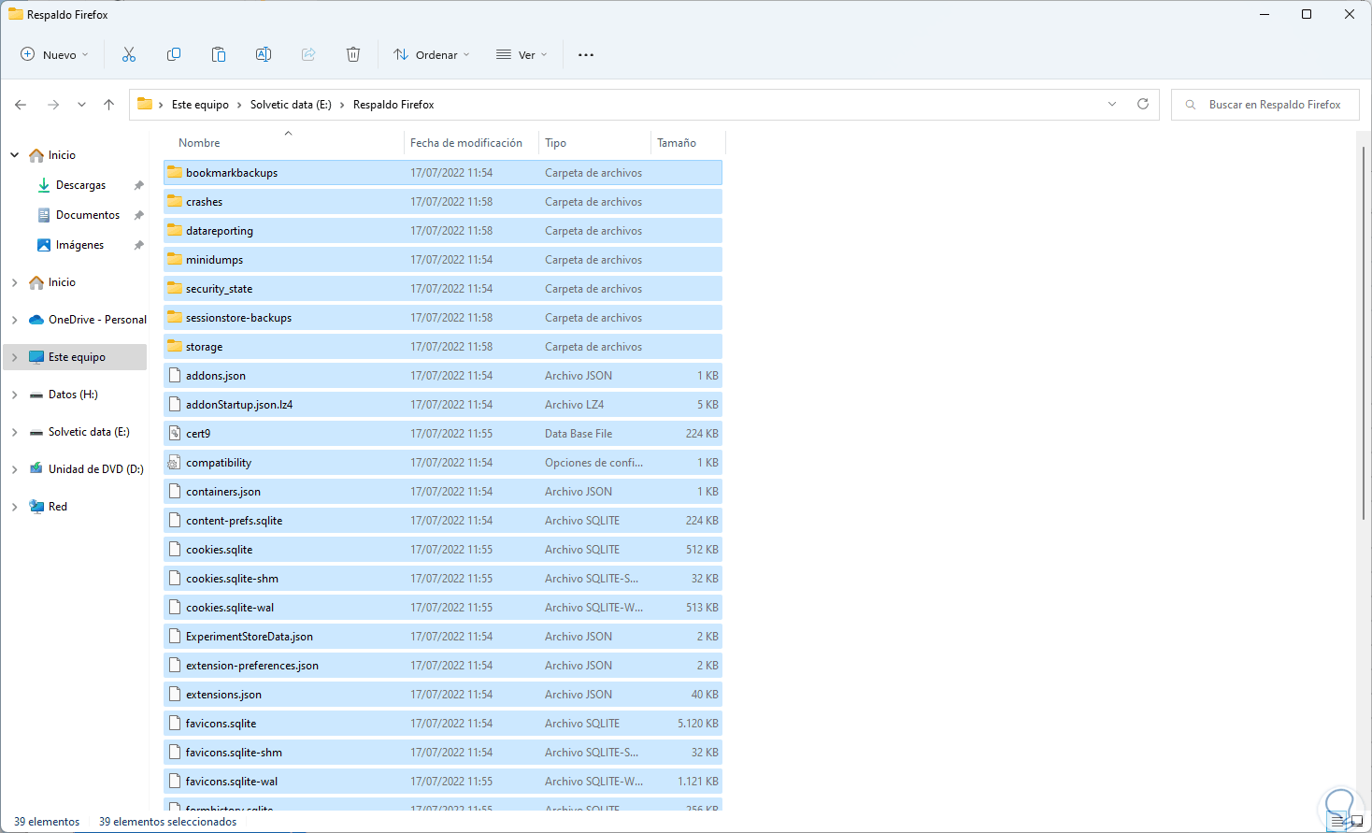Select the addonStartup.json.lz4 file
The width and height of the screenshot is (1372, 833).
point(443,404)
